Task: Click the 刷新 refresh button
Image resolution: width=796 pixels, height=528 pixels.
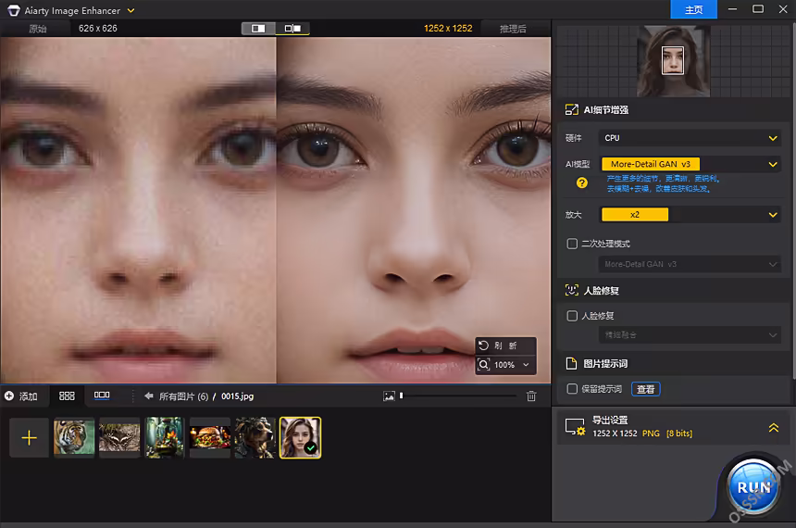Action: (x=505, y=346)
